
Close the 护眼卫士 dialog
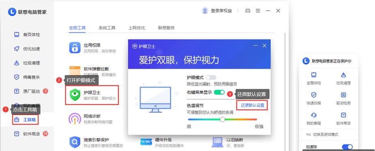tap(264, 46)
